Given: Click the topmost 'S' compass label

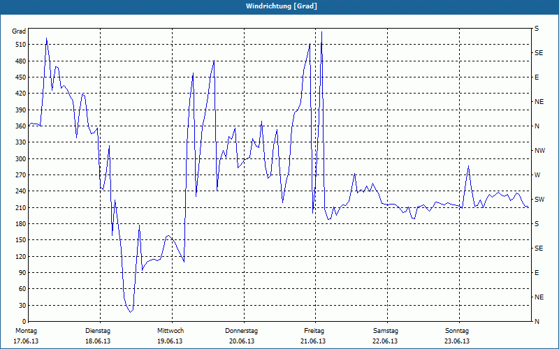Looking at the screenshot, I should point(537,29).
